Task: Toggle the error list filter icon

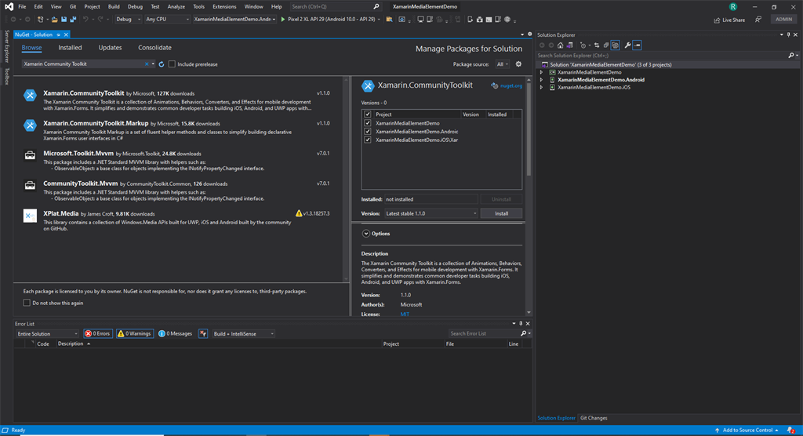Action: (x=203, y=333)
